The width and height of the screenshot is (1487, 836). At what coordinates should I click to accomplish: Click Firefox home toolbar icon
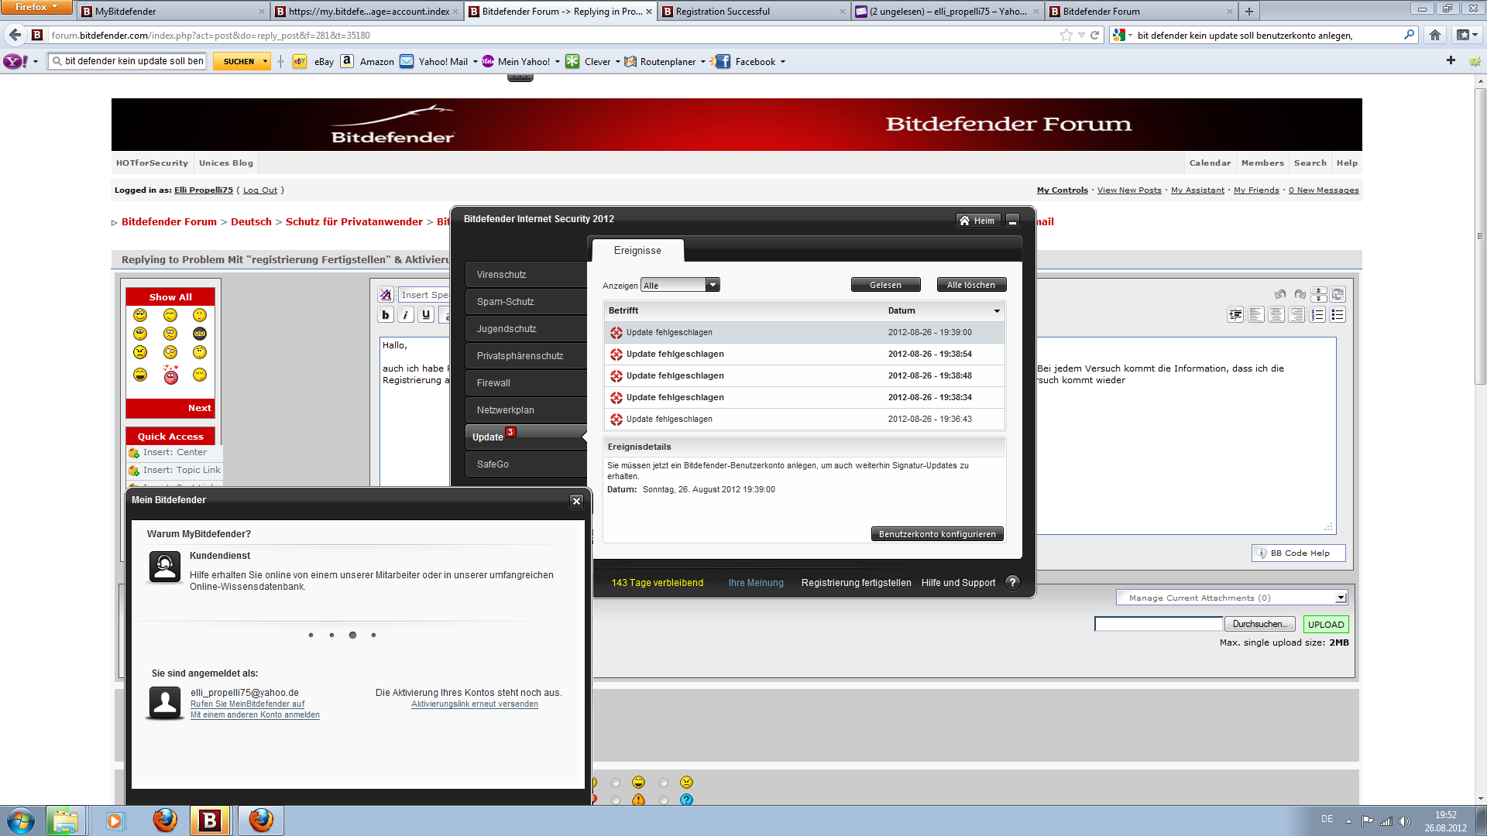point(1435,35)
